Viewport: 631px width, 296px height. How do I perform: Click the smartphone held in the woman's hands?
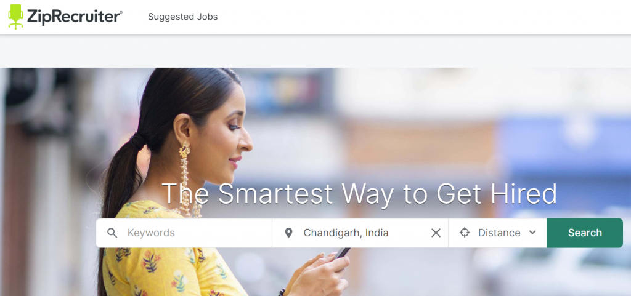(342, 253)
